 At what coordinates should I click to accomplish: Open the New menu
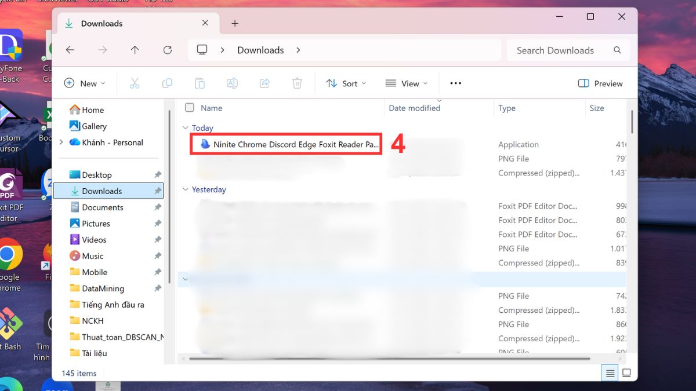tap(85, 83)
